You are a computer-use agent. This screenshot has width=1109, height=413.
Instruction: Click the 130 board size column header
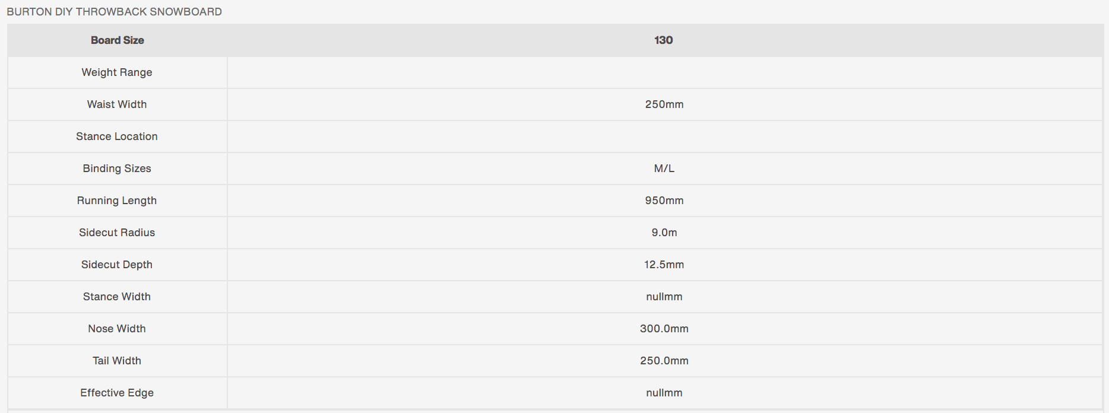[x=663, y=40]
